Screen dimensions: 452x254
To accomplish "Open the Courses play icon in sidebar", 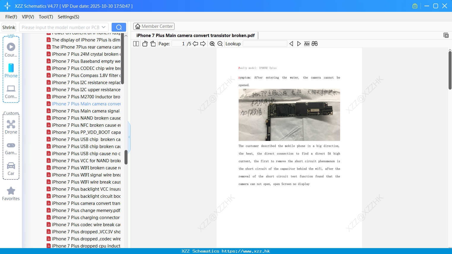I will tap(11, 47).
